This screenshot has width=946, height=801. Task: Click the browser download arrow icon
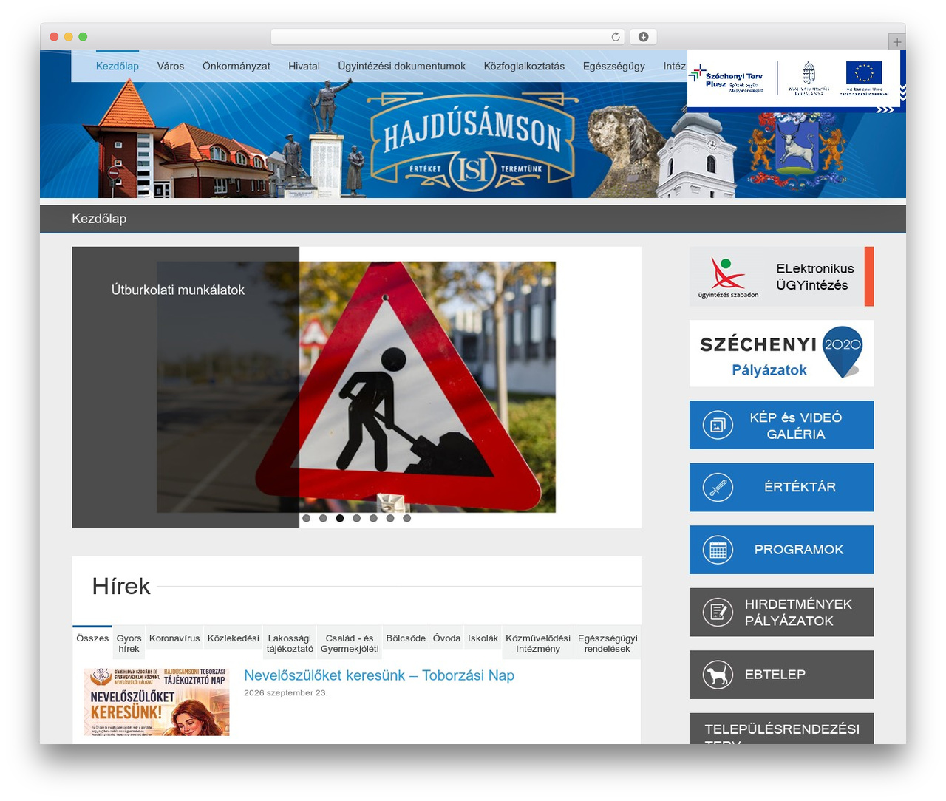click(643, 37)
